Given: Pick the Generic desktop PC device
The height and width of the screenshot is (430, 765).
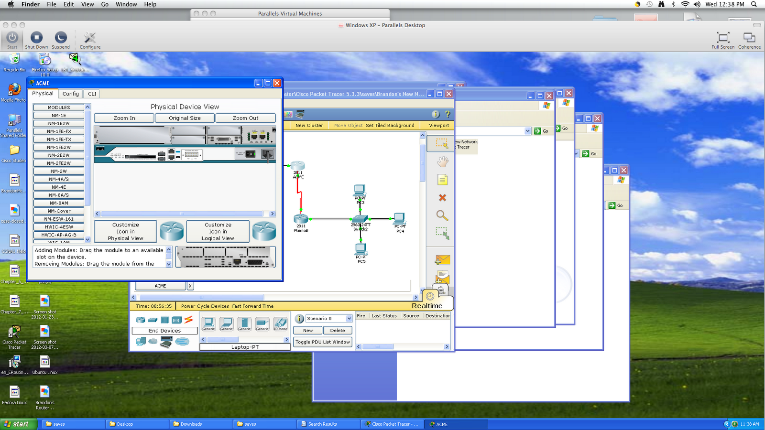Looking at the screenshot, I should pos(208,324).
